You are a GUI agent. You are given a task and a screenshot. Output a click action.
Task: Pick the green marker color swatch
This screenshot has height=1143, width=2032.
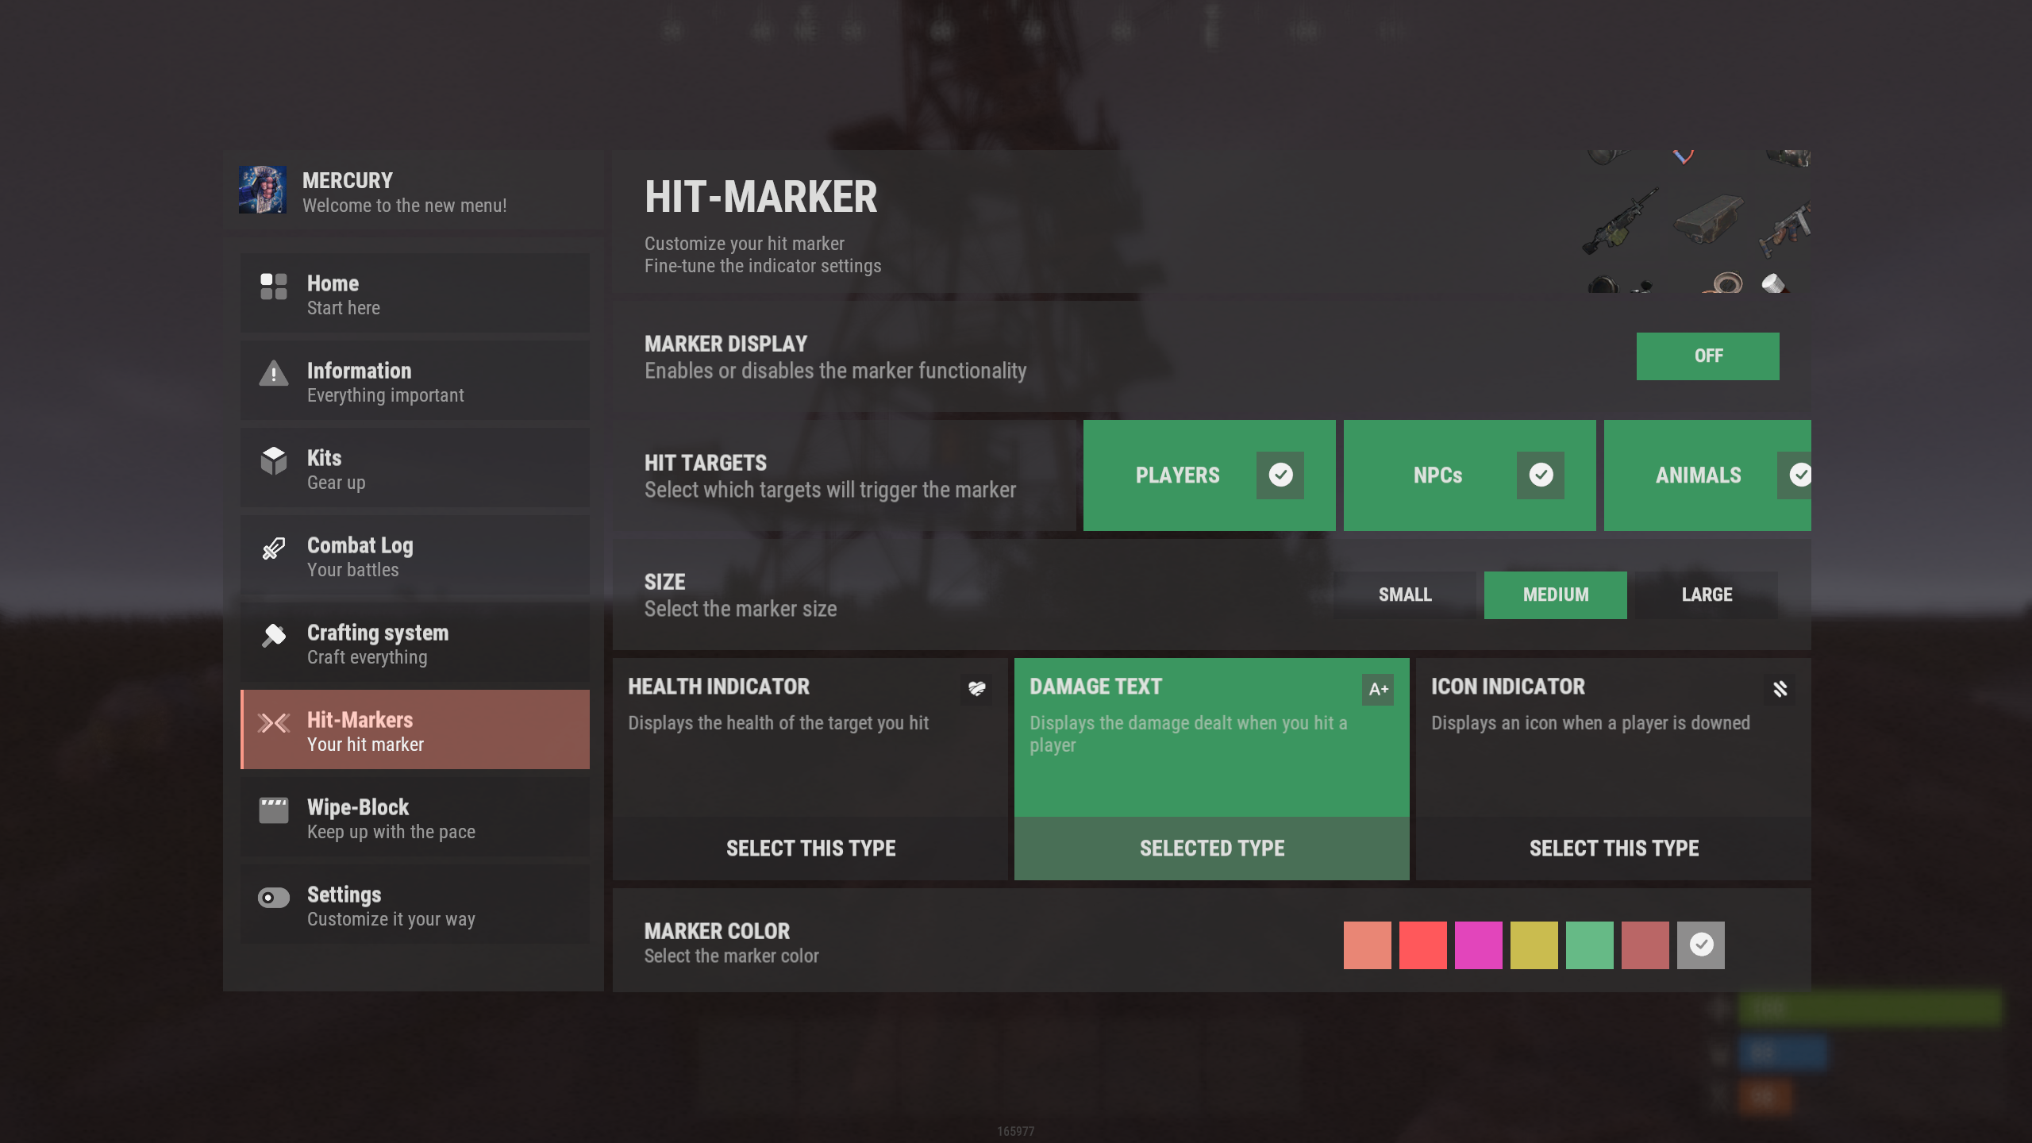pos(1590,945)
